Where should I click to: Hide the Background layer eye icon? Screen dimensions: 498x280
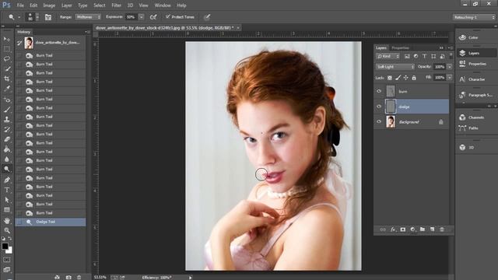pos(379,121)
